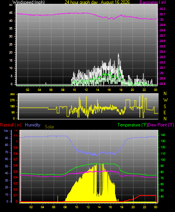Click the 18 hour marker on bottom graph
This screenshot has width=175, height=212.
coord(122,207)
